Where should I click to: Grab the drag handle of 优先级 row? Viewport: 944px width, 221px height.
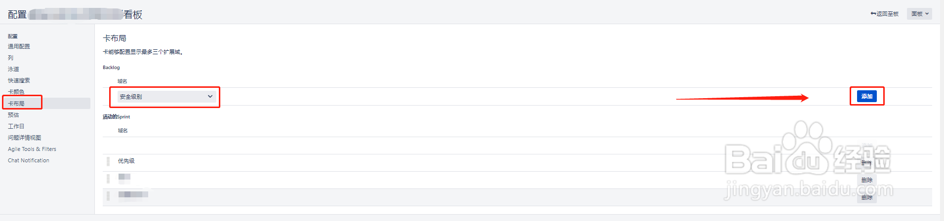pyautogui.click(x=108, y=161)
